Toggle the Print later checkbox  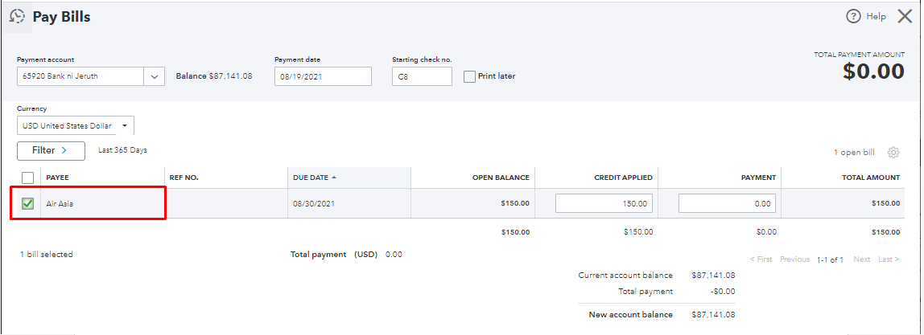point(470,76)
